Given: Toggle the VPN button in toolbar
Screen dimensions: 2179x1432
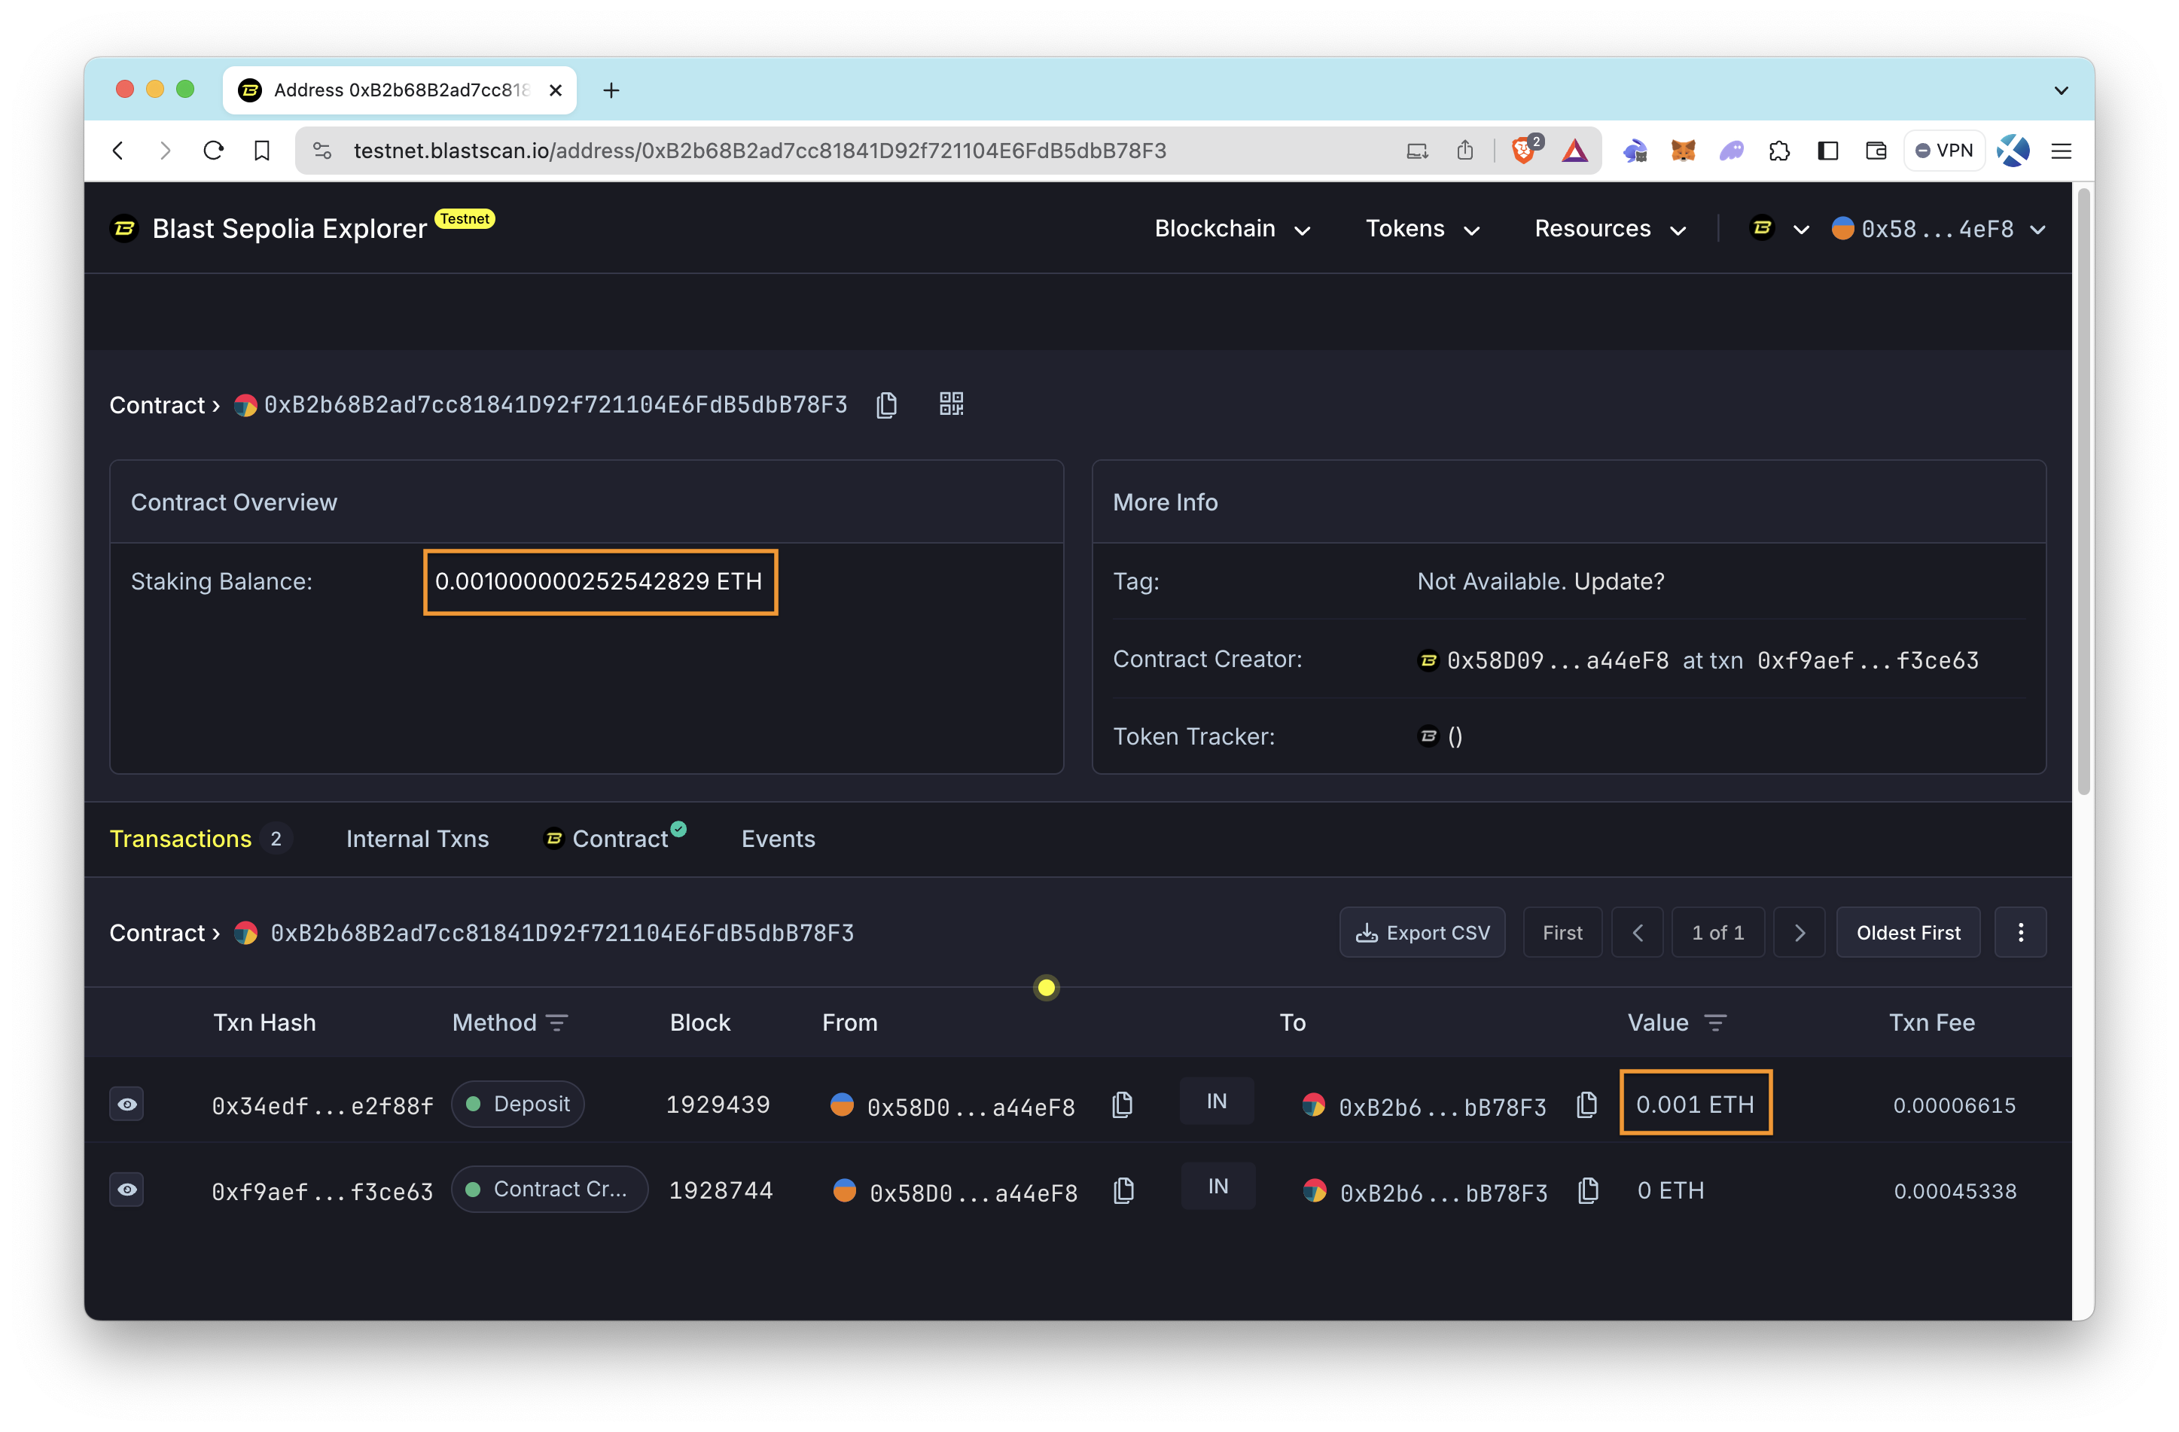Looking at the screenshot, I should coord(1943,150).
